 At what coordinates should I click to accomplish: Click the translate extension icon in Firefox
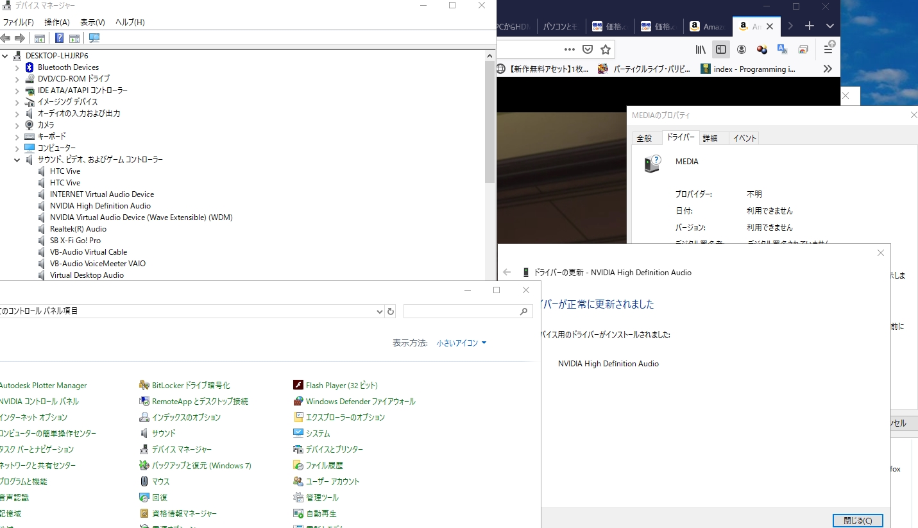pyautogui.click(x=782, y=49)
